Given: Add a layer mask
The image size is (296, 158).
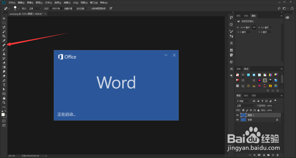Looking at the screenshot, I should (259, 155).
